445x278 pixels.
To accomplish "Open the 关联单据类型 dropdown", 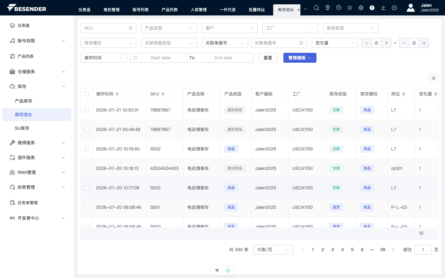I will (169, 43).
